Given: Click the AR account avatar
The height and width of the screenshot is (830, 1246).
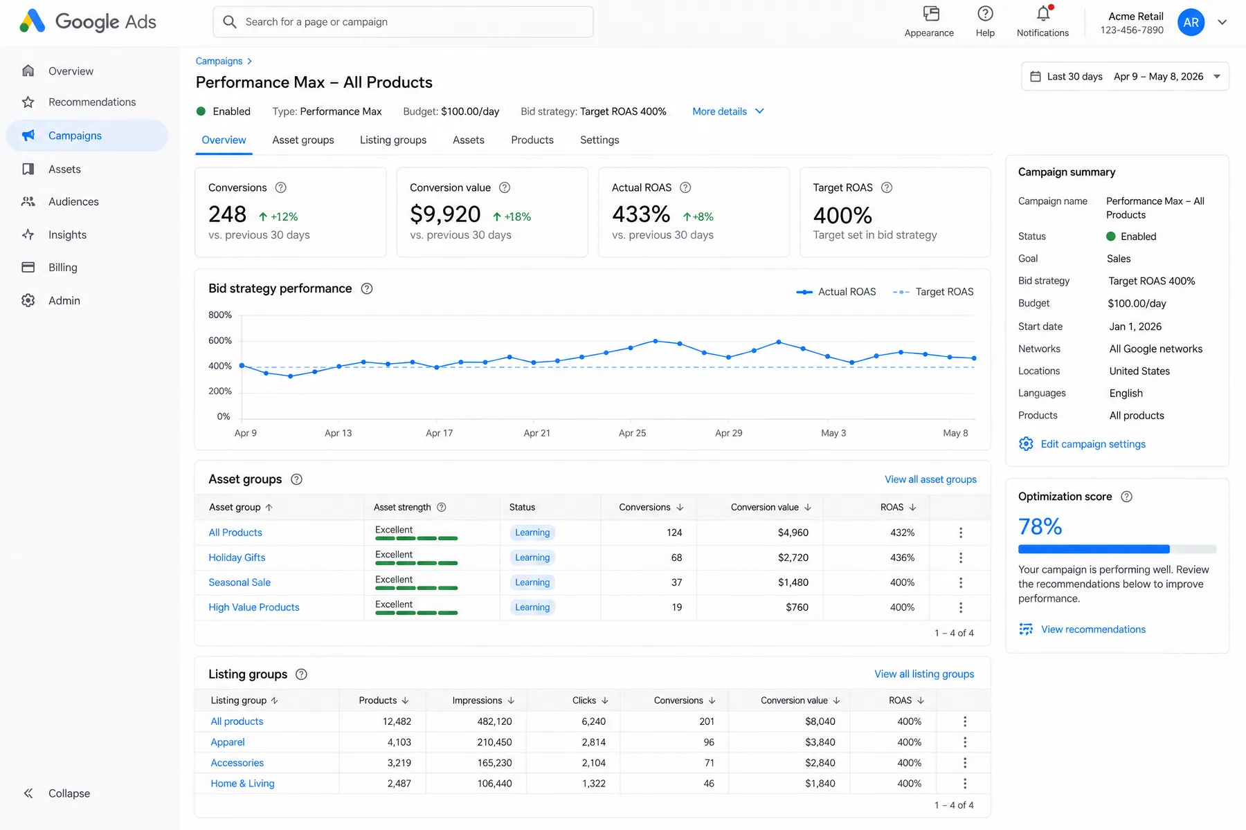Looking at the screenshot, I should [x=1191, y=22].
